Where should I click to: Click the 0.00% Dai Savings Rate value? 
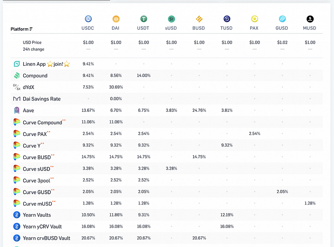tap(116, 99)
